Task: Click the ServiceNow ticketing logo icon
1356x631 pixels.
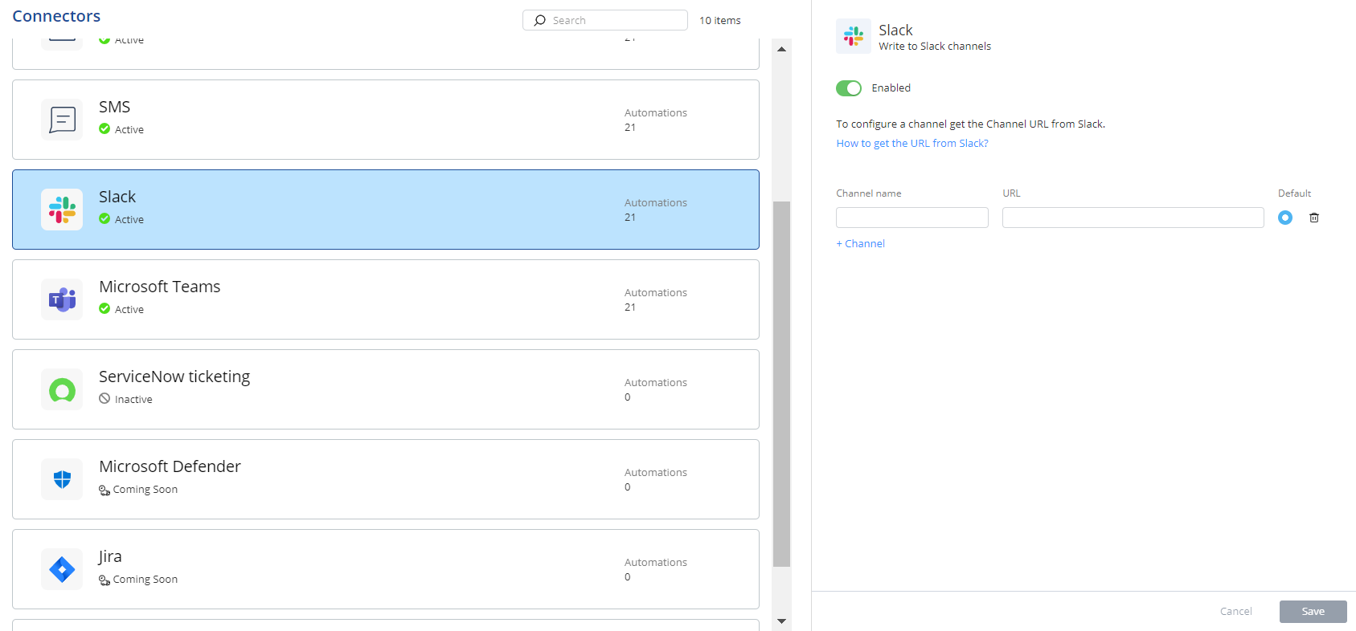Action: (62, 389)
